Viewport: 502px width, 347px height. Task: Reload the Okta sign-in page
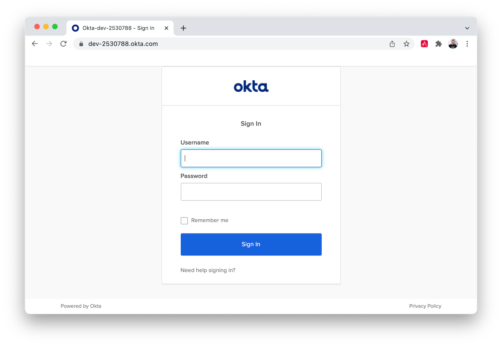pos(63,44)
